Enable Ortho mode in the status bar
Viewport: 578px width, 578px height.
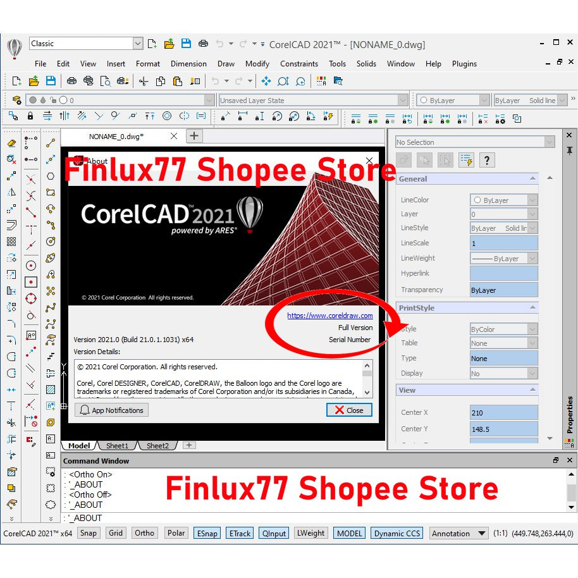144,533
